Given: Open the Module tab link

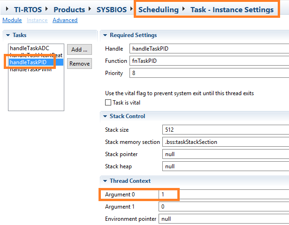Looking at the screenshot, I should click(x=12, y=20).
